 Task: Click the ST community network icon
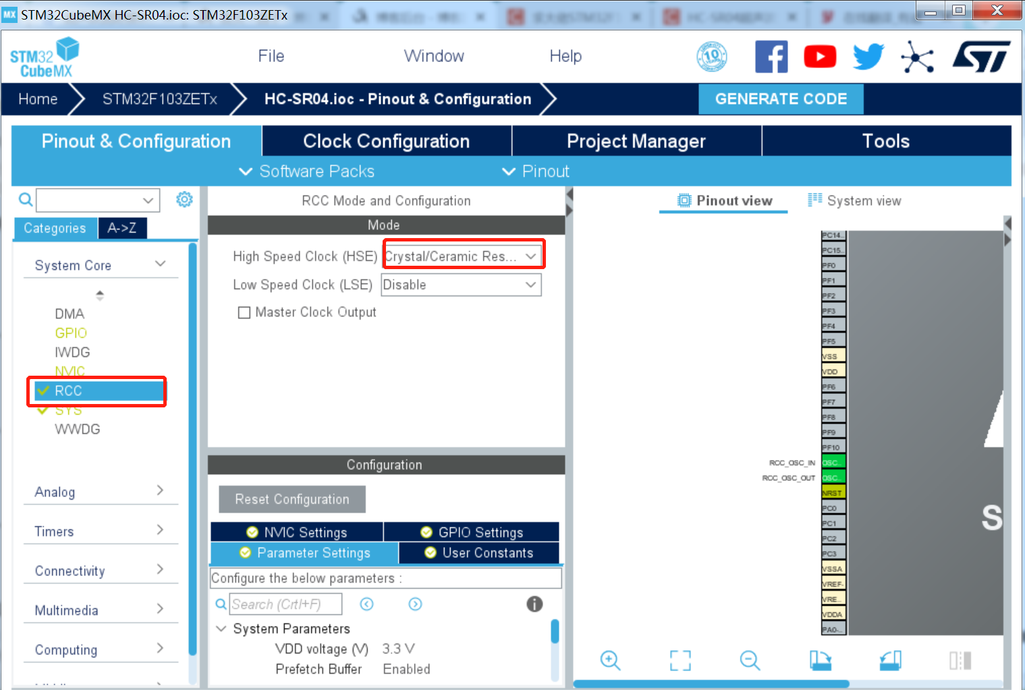coord(918,57)
